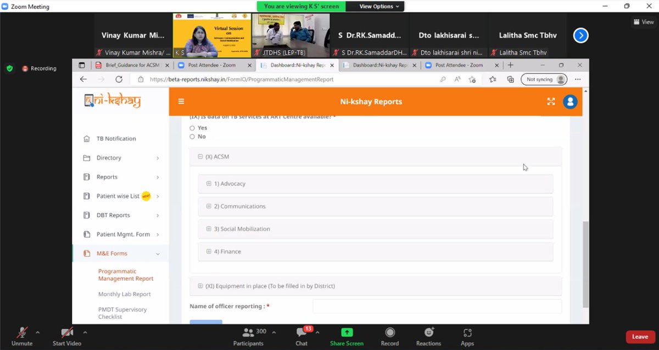This screenshot has height=350, width=659.
Task: Collapse the M&E Forms sidebar menu
Action: click(x=121, y=253)
